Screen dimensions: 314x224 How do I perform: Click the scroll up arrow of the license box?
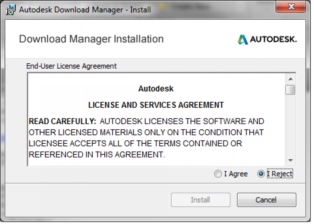coord(290,79)
